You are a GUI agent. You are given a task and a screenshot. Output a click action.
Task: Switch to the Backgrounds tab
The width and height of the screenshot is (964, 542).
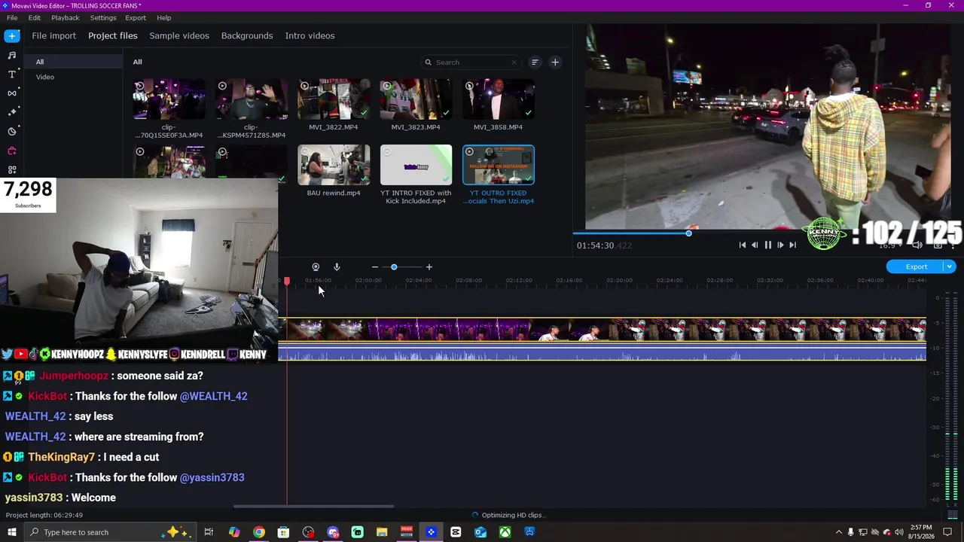(x=247, y=35)
